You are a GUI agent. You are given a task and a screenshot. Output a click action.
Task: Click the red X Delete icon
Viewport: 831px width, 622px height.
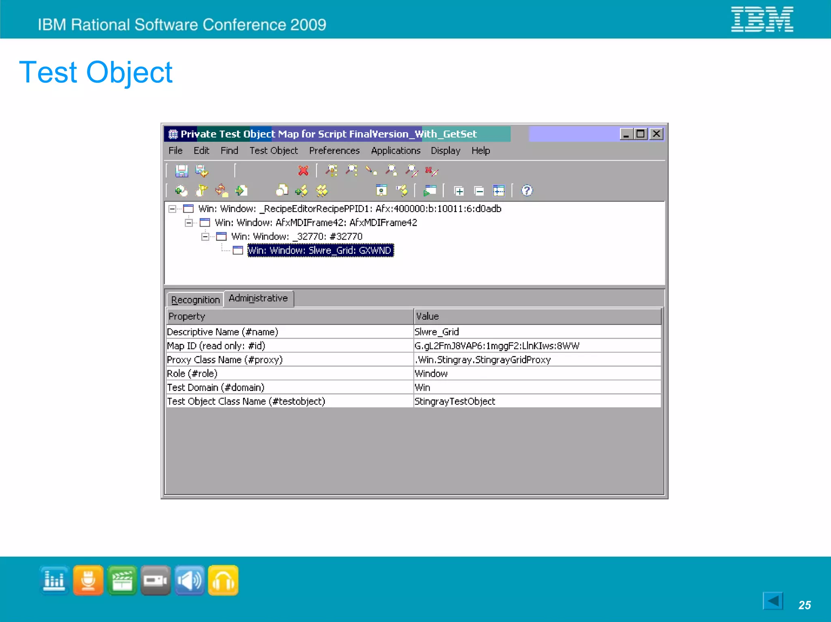(x=303, y=171)
